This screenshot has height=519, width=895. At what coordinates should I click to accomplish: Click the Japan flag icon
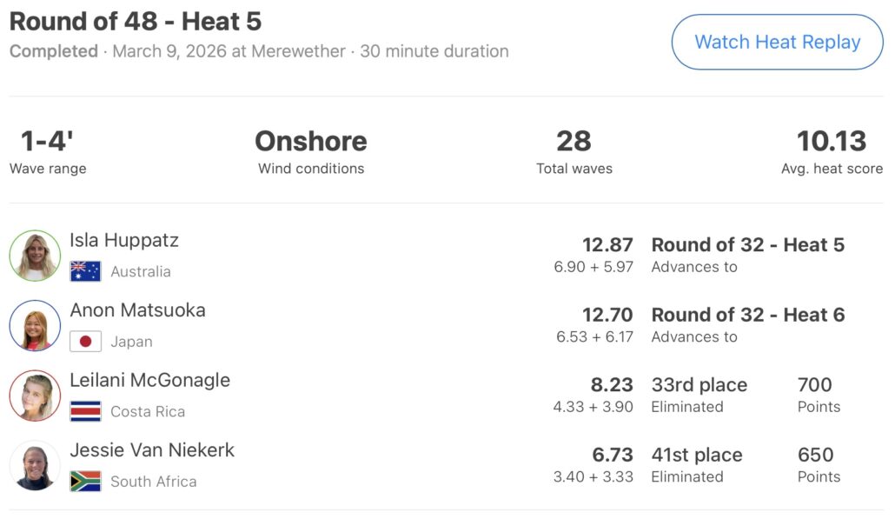point(85,342)
